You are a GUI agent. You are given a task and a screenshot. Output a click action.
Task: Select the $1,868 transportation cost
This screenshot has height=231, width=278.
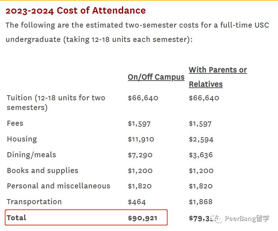[201, 202]
